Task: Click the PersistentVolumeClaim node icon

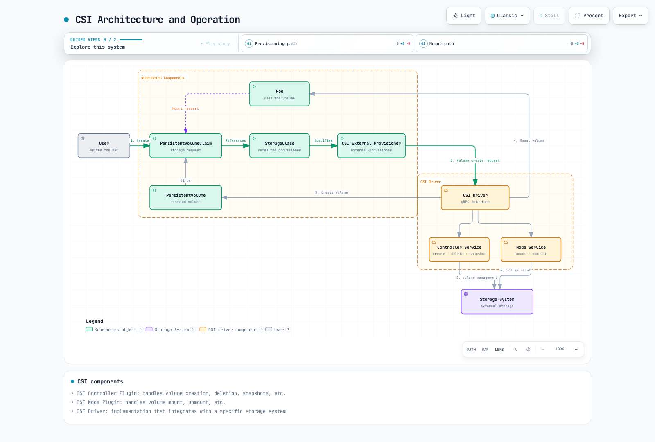Action: coord(154,138)
